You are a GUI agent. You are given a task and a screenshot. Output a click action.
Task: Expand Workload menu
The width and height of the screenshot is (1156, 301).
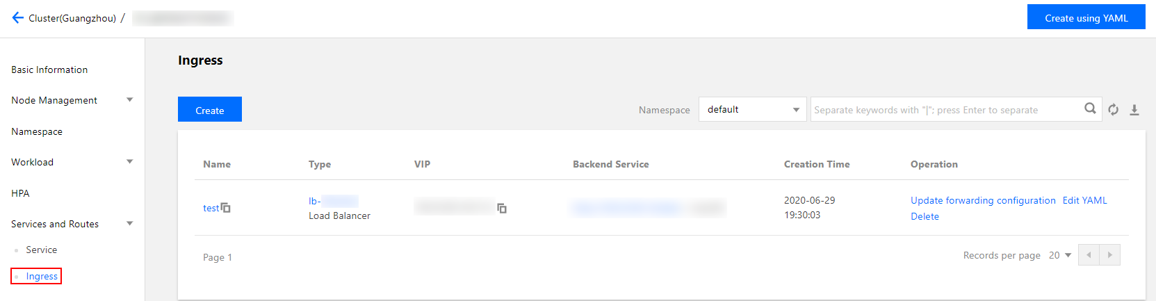coord(129,162)
